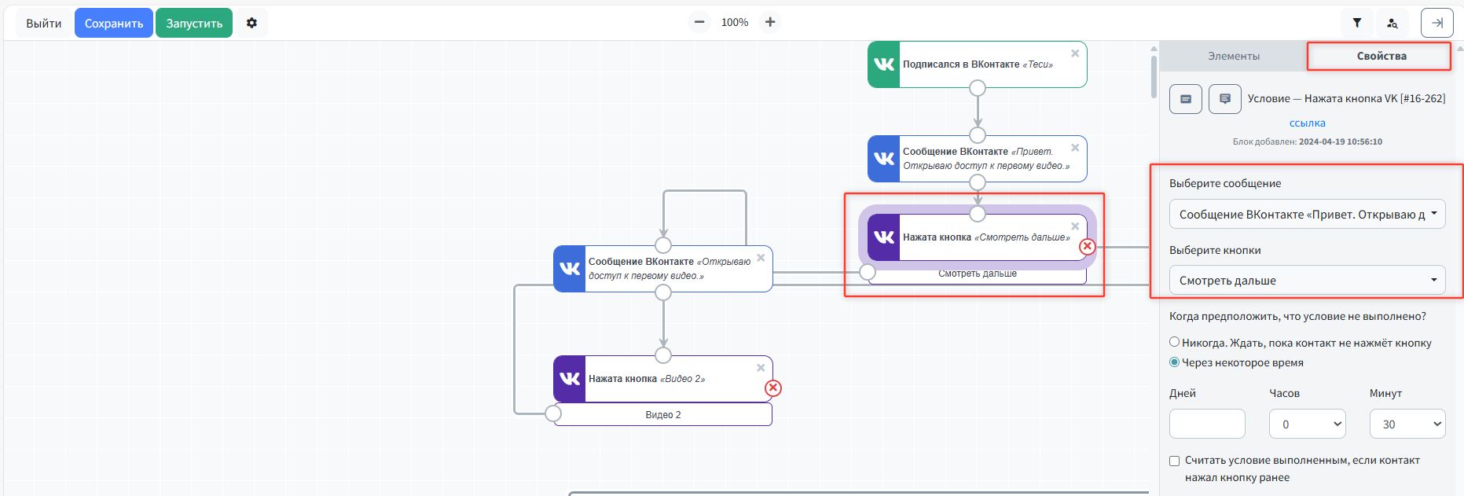Open the filter funnel icon
The width and height of the screenshot is (1464, 496).
[x=1356, y=23]
